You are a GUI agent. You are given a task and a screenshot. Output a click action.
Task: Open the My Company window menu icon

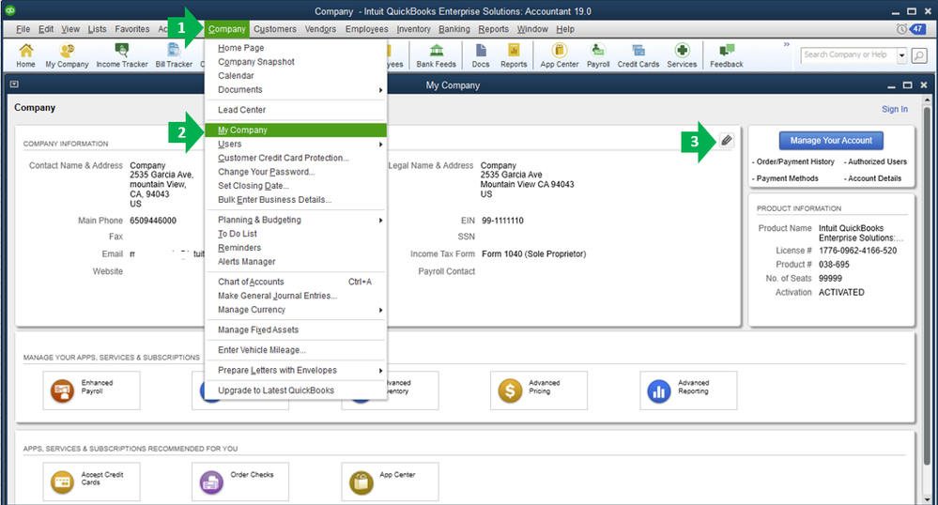14,84
